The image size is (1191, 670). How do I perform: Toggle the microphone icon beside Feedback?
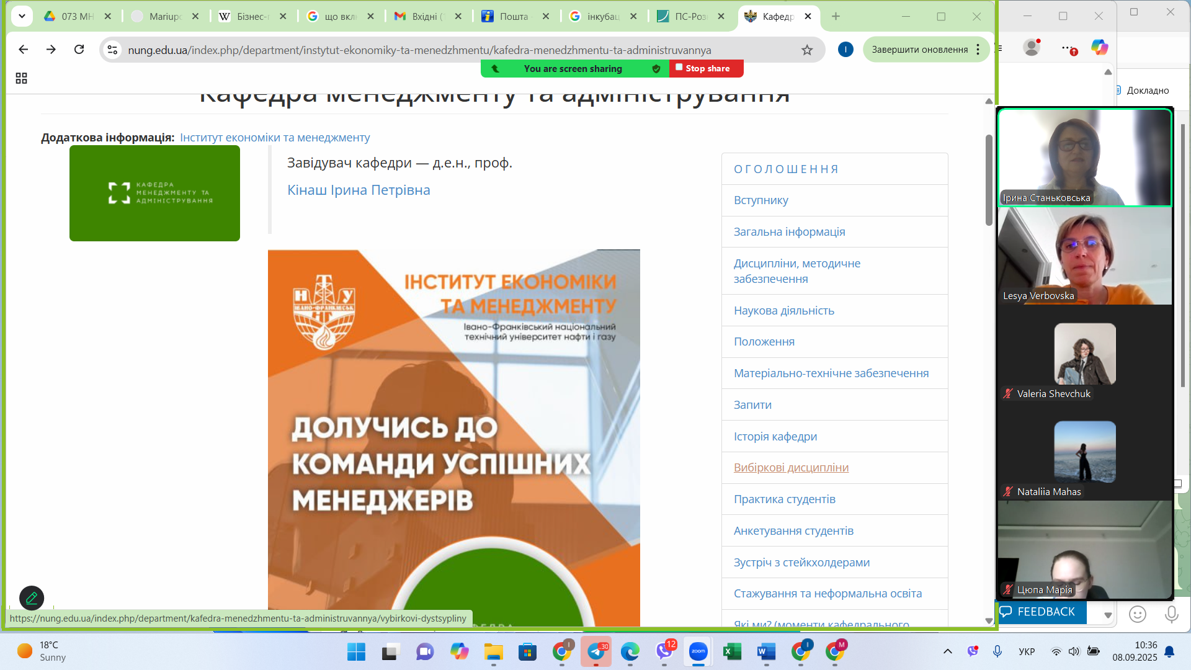(1171, 614)
